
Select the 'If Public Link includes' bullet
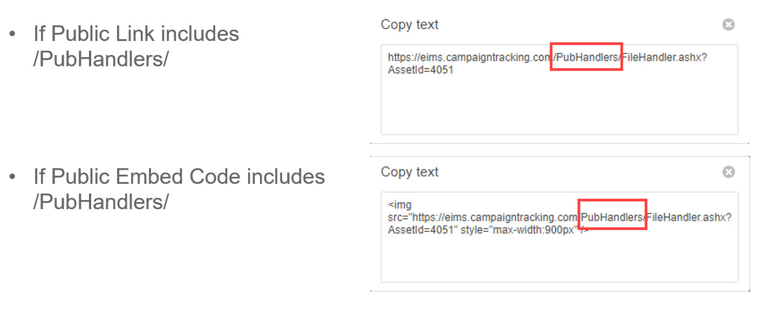point(136,34)
